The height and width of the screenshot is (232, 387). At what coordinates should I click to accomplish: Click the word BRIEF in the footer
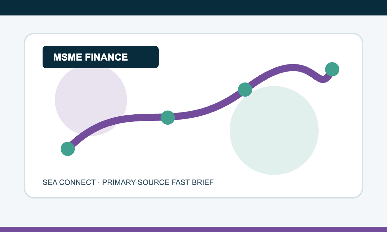pos(202,182)
